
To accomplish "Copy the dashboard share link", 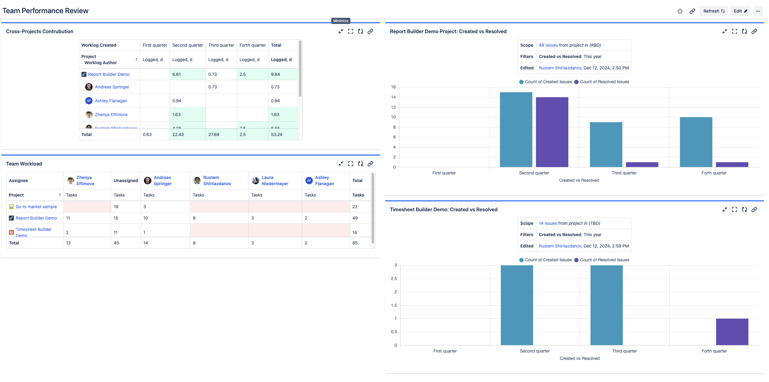I will point(692,11).
